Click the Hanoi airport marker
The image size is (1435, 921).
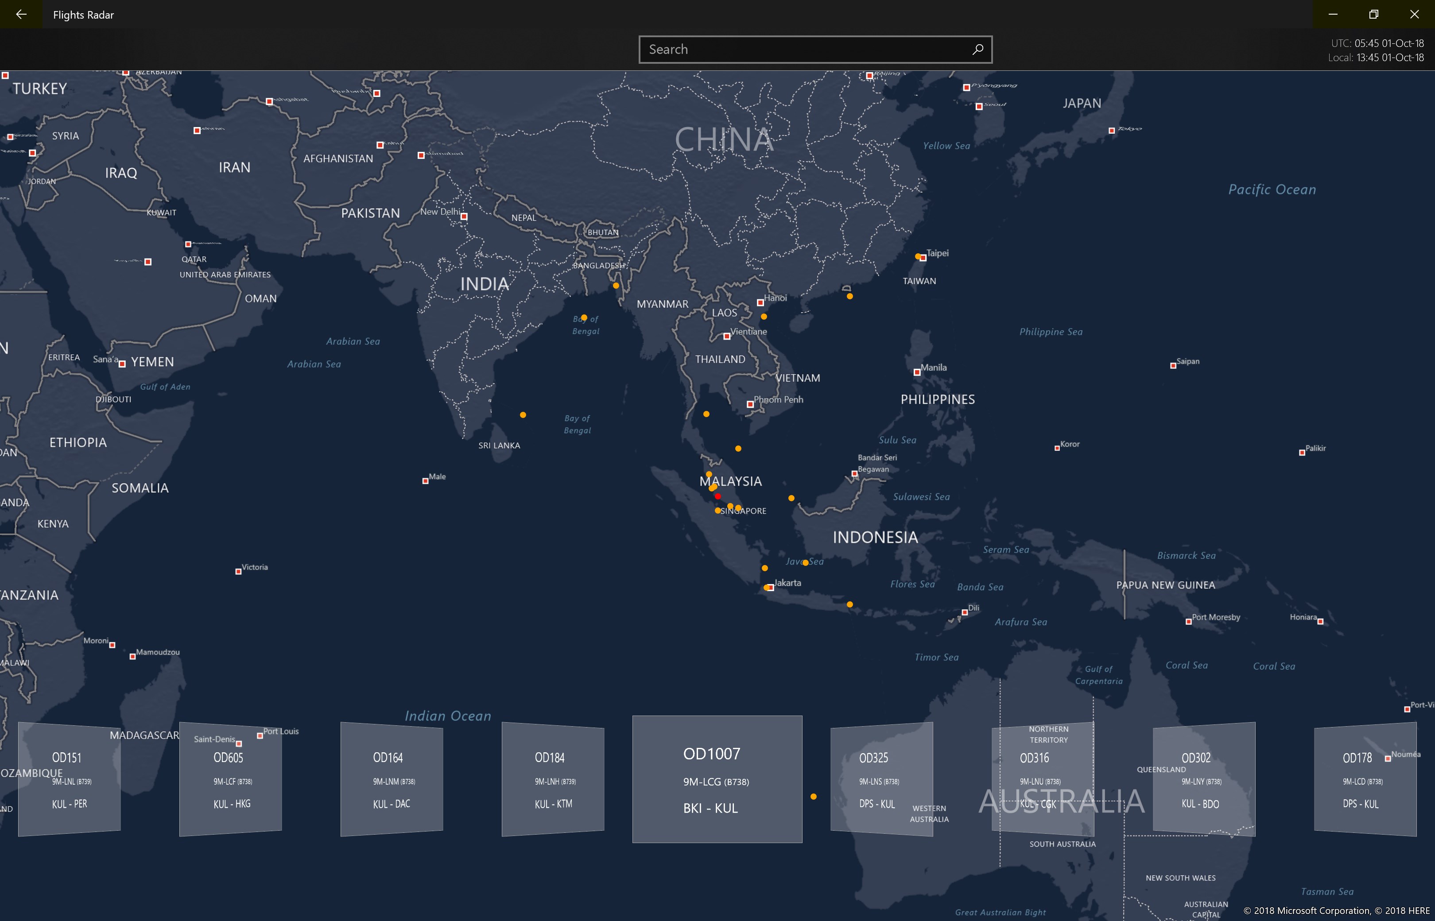(x=760, y=302)
